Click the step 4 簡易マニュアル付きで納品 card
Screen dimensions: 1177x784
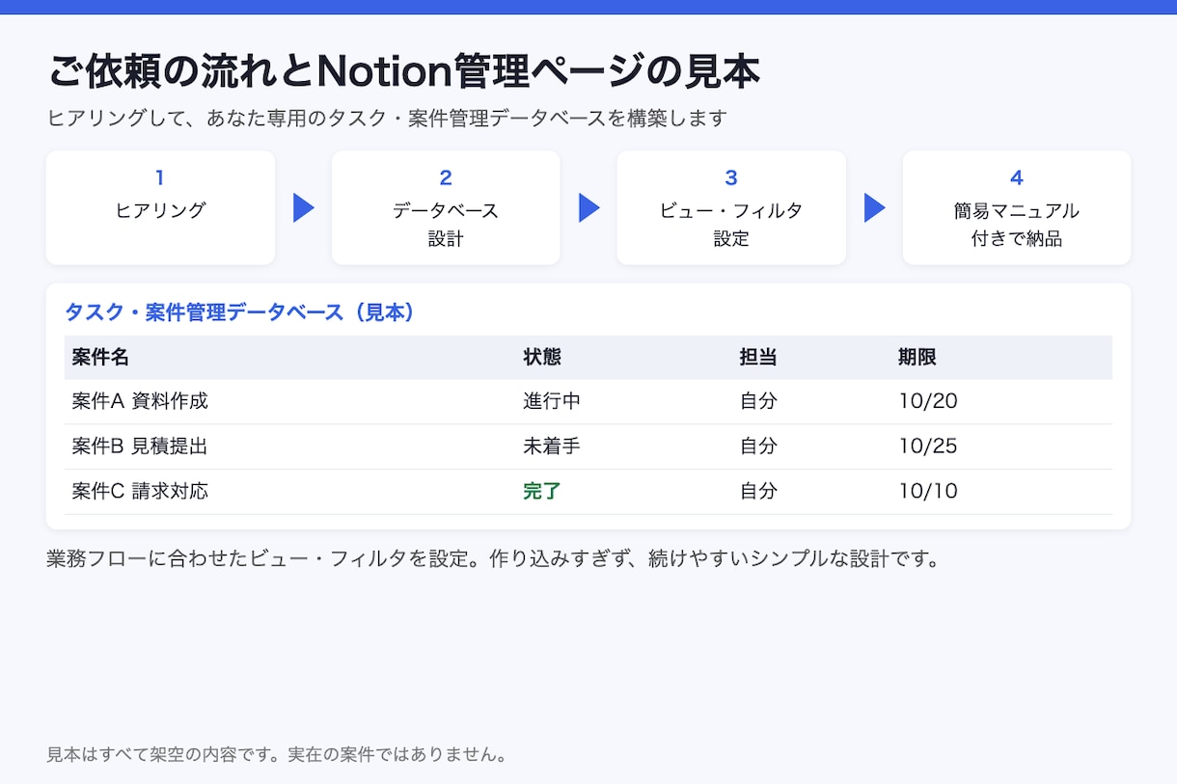coord(1017,207)
